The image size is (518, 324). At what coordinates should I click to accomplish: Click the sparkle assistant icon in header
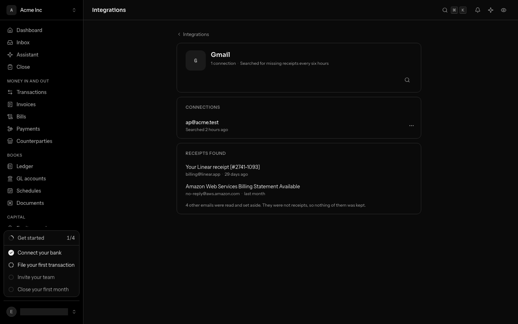point(491,10)
